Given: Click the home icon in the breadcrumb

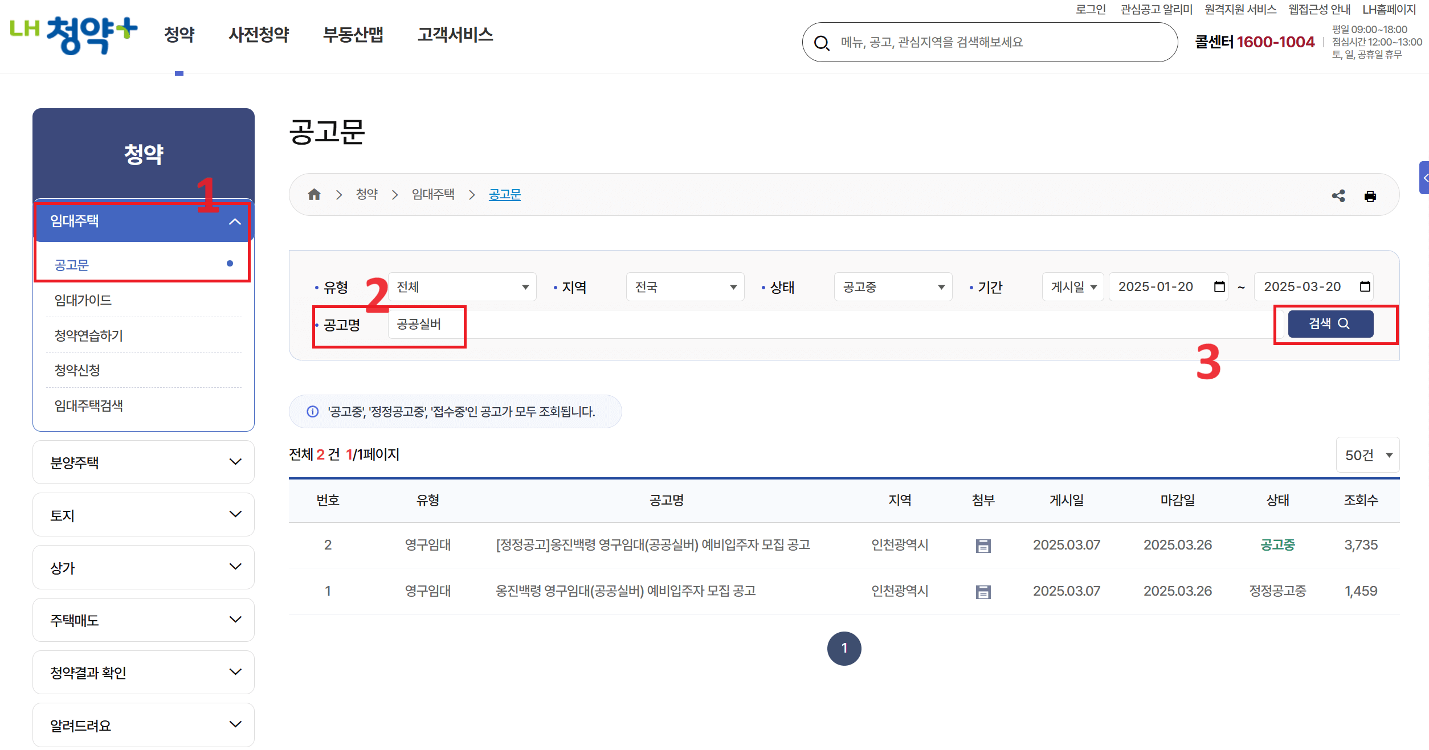Looking at the screenshot, I should tap(314, 194).
